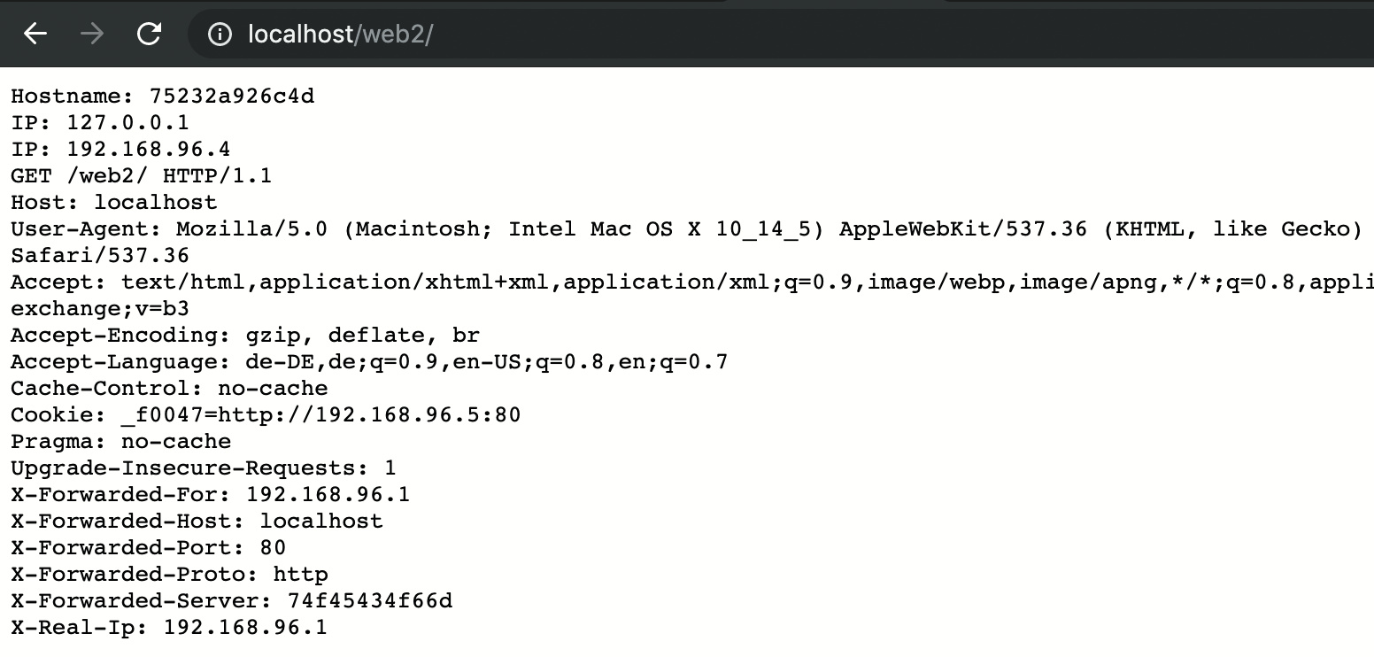This screenshot has height=657, width=1374.
Task: Click the Cookie _f0047 value line
Action: click(x=266, y=415)
